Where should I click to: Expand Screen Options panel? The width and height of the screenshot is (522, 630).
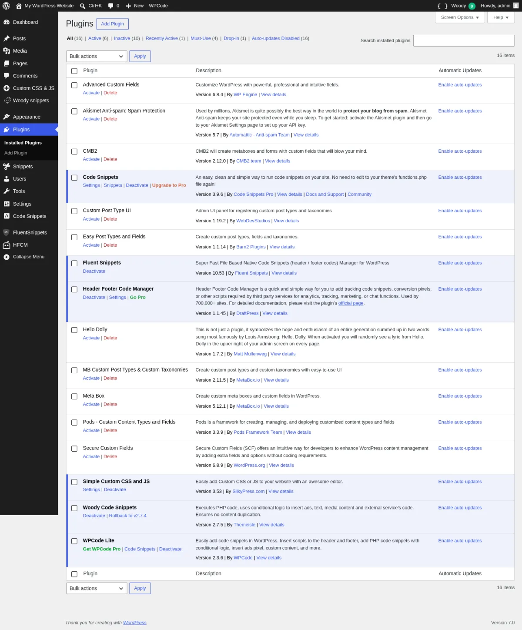pyautogui.click(x=460, y=17)
